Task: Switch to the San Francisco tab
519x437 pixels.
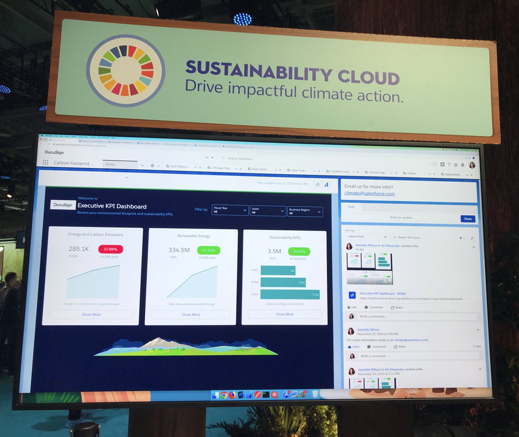Action: (x=179, y=166)
